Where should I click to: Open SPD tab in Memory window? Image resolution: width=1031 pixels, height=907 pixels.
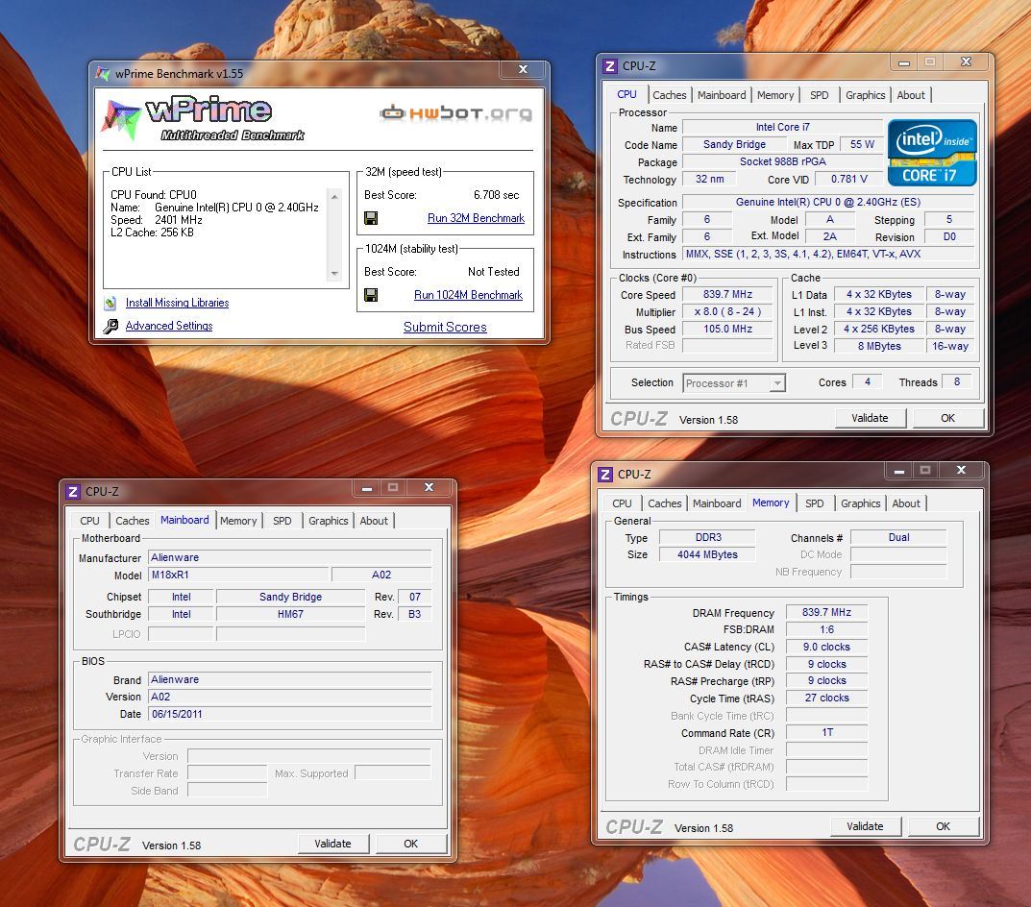point(814,503)
